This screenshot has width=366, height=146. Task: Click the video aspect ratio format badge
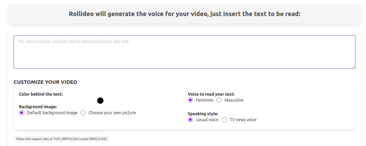click(62, 139)
